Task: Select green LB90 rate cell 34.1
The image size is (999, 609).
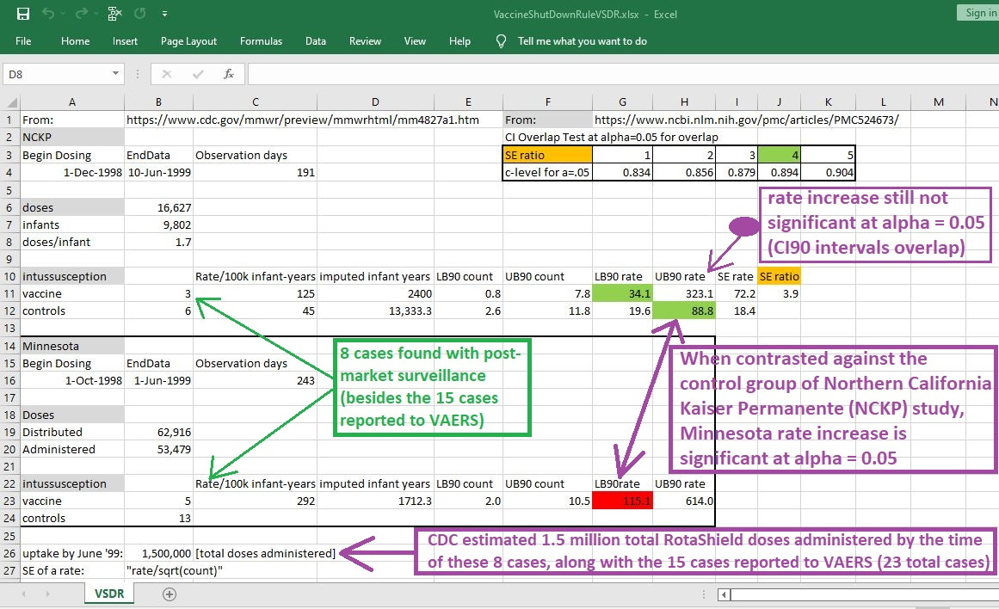Action: (x=622, y=293)
